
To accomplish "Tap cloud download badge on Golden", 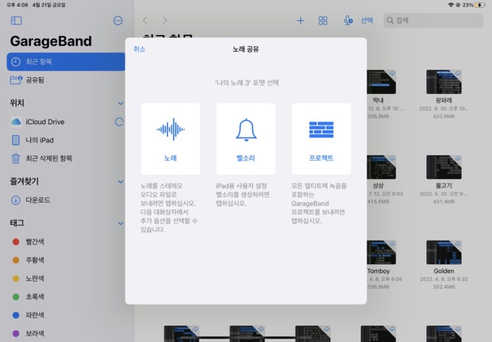I will point(458,244).
